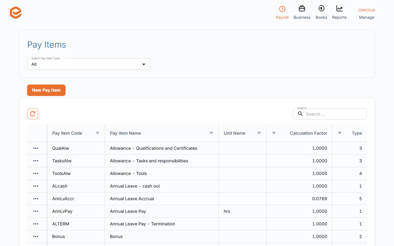This screenshot has width=394, height=246.
Task: Open row actions menu for AnnLvAccr
Action: [x=36, y=199]
